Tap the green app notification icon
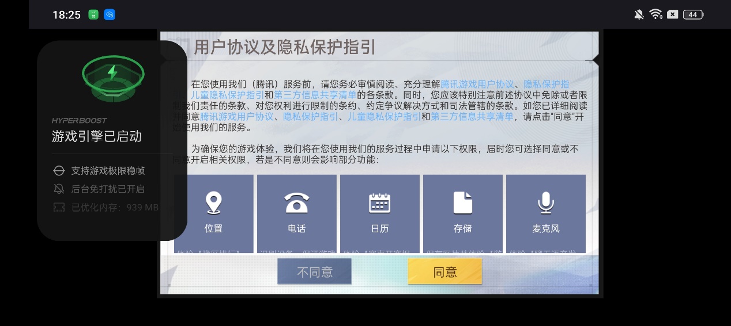The width and height of the screenshot is (731, 326). (x=93, y=14)
